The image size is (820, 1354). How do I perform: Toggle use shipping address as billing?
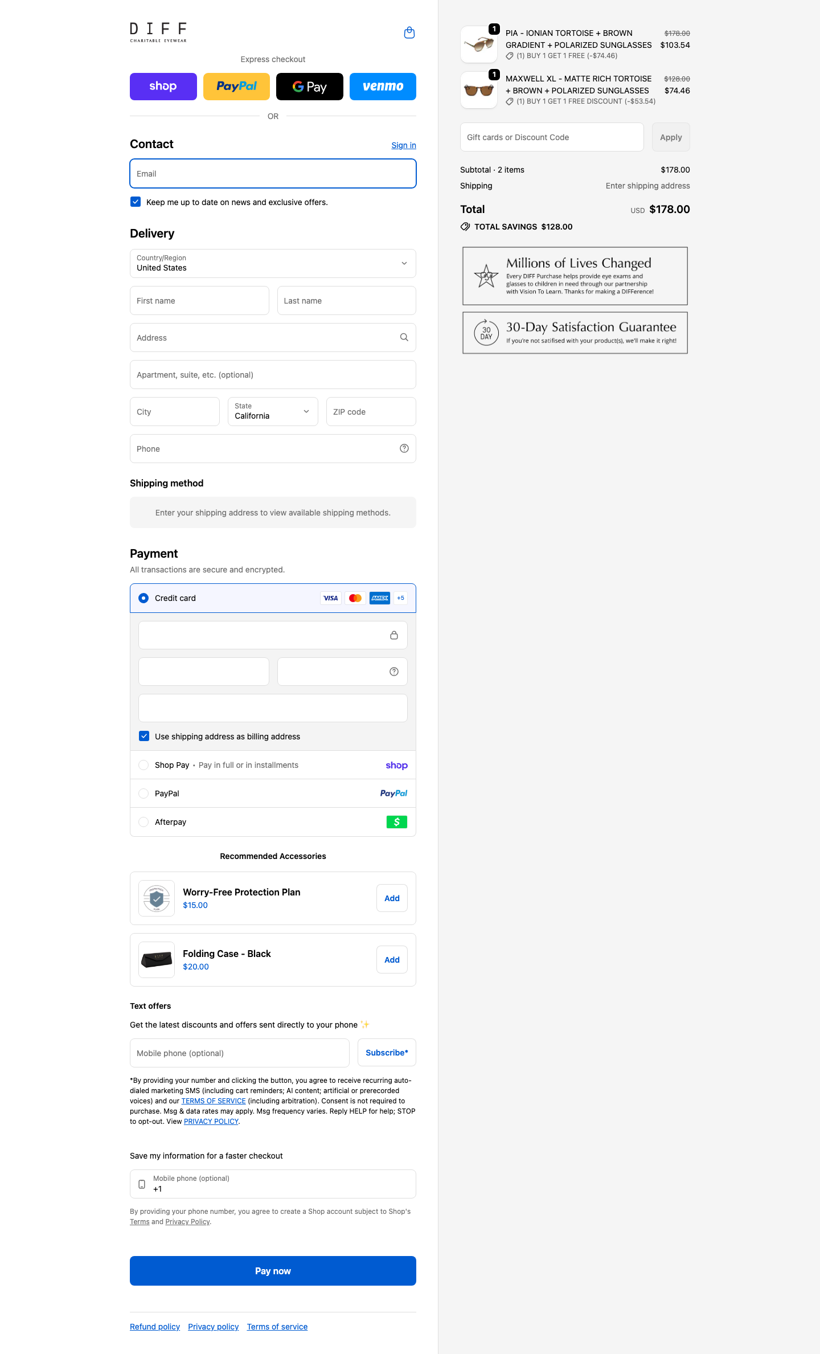pyautogui.click(x=144, y=736)
